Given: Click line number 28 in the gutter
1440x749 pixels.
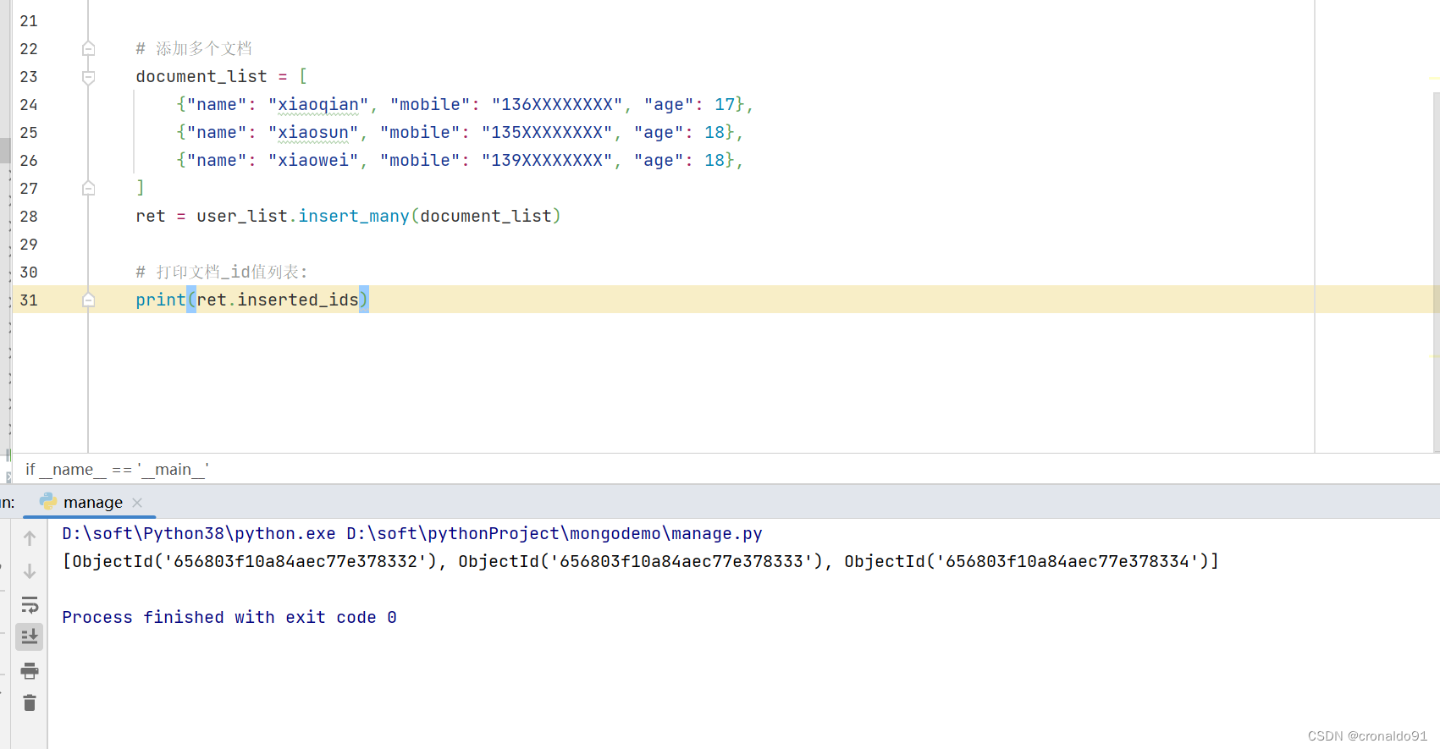Looking at the screenshot, I should (29, 217).
